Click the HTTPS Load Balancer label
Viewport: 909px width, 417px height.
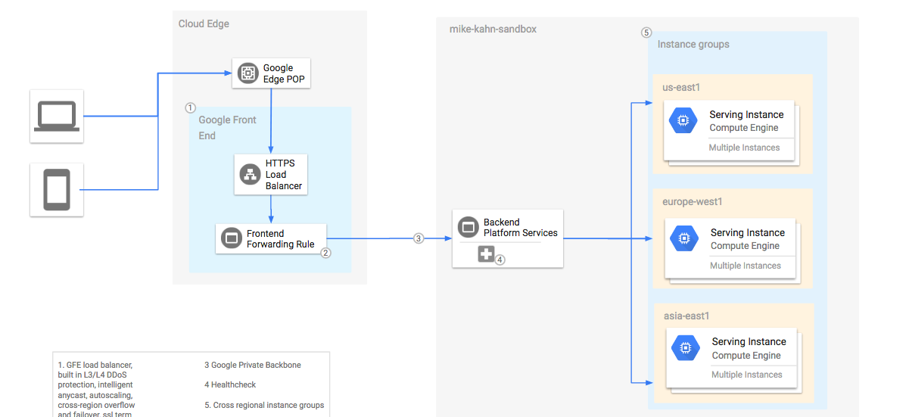click(284, 175)
